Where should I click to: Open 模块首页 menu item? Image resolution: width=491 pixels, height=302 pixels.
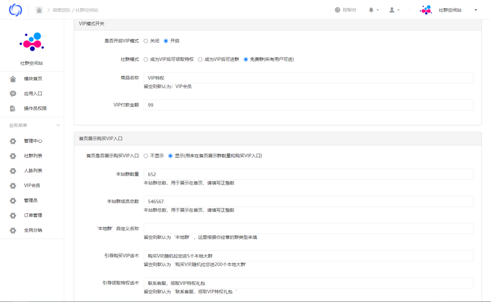32,79
